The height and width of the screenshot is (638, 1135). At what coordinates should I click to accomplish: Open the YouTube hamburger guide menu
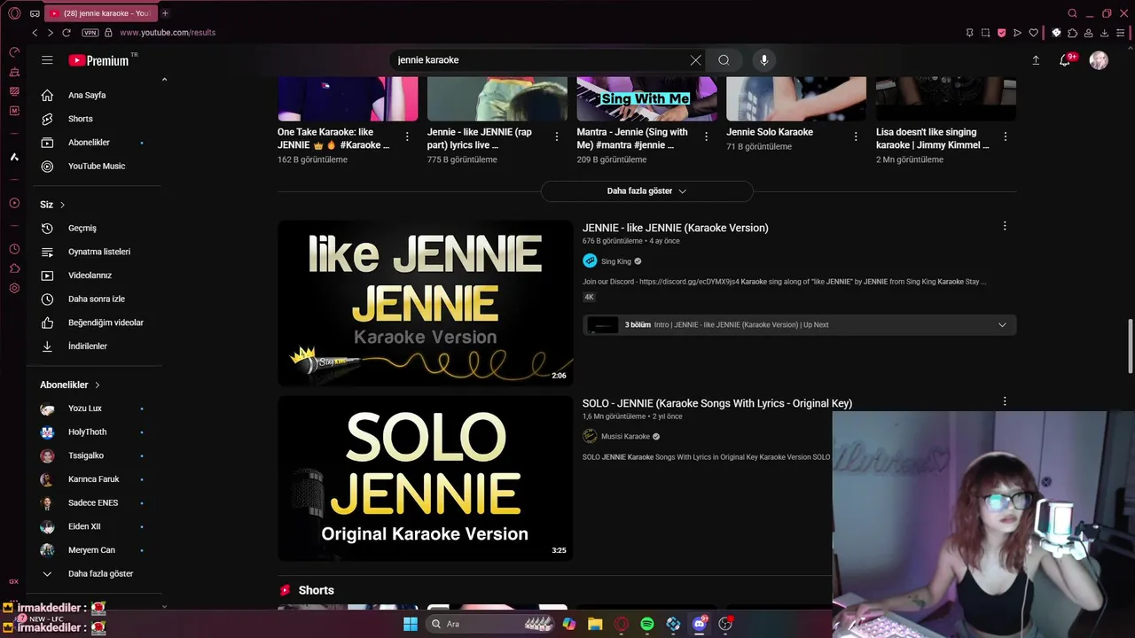(x=47, y=60)
